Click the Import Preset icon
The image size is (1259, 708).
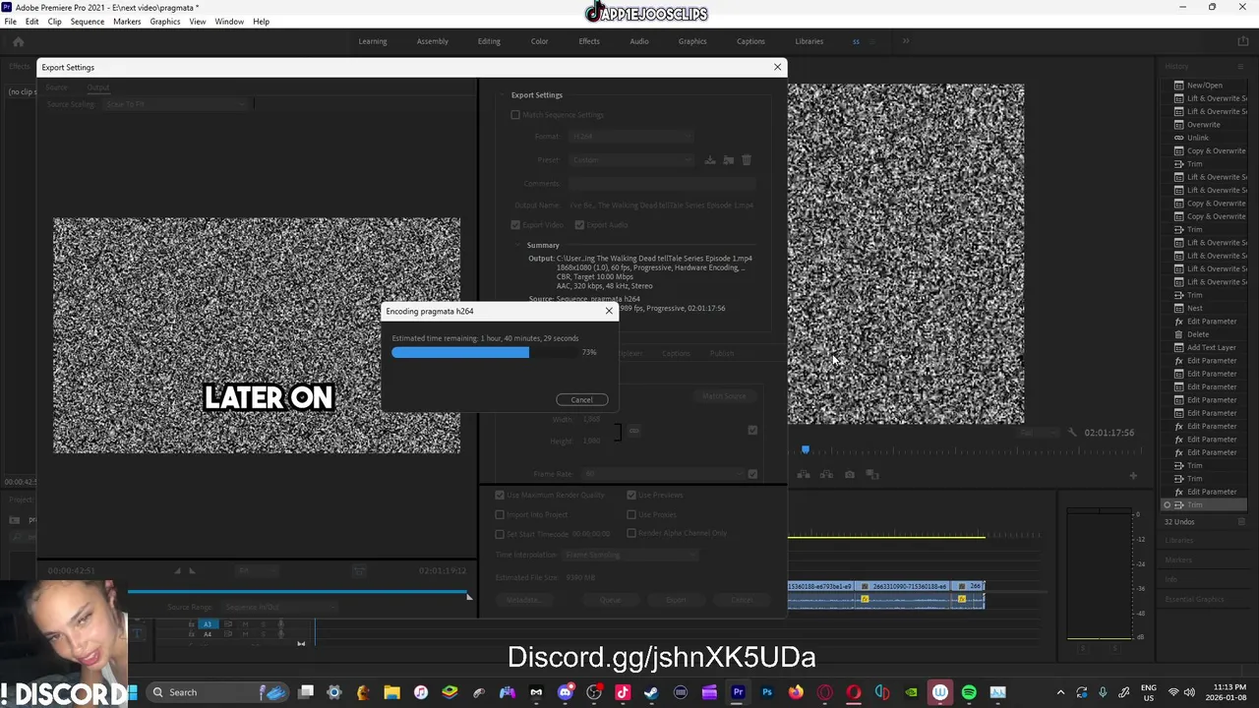[728, 159]
